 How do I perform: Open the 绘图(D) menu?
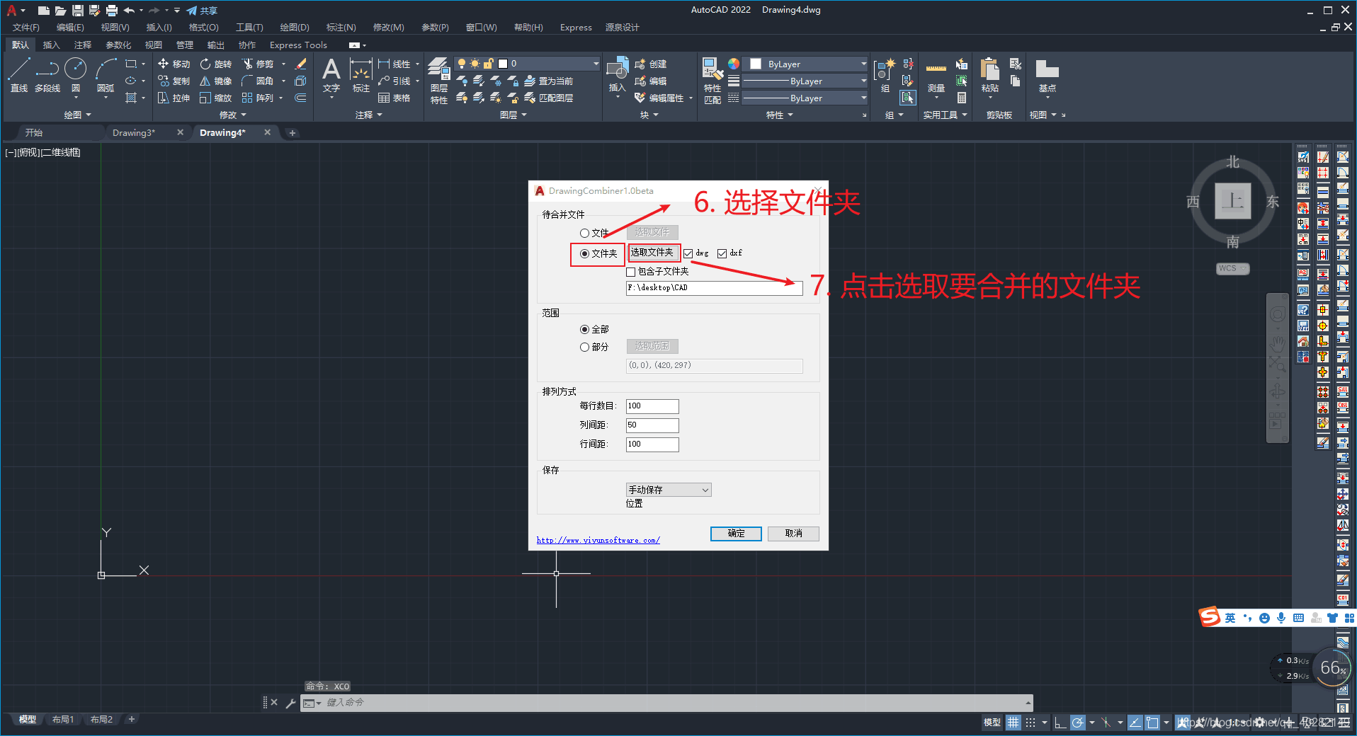(295, 28)
